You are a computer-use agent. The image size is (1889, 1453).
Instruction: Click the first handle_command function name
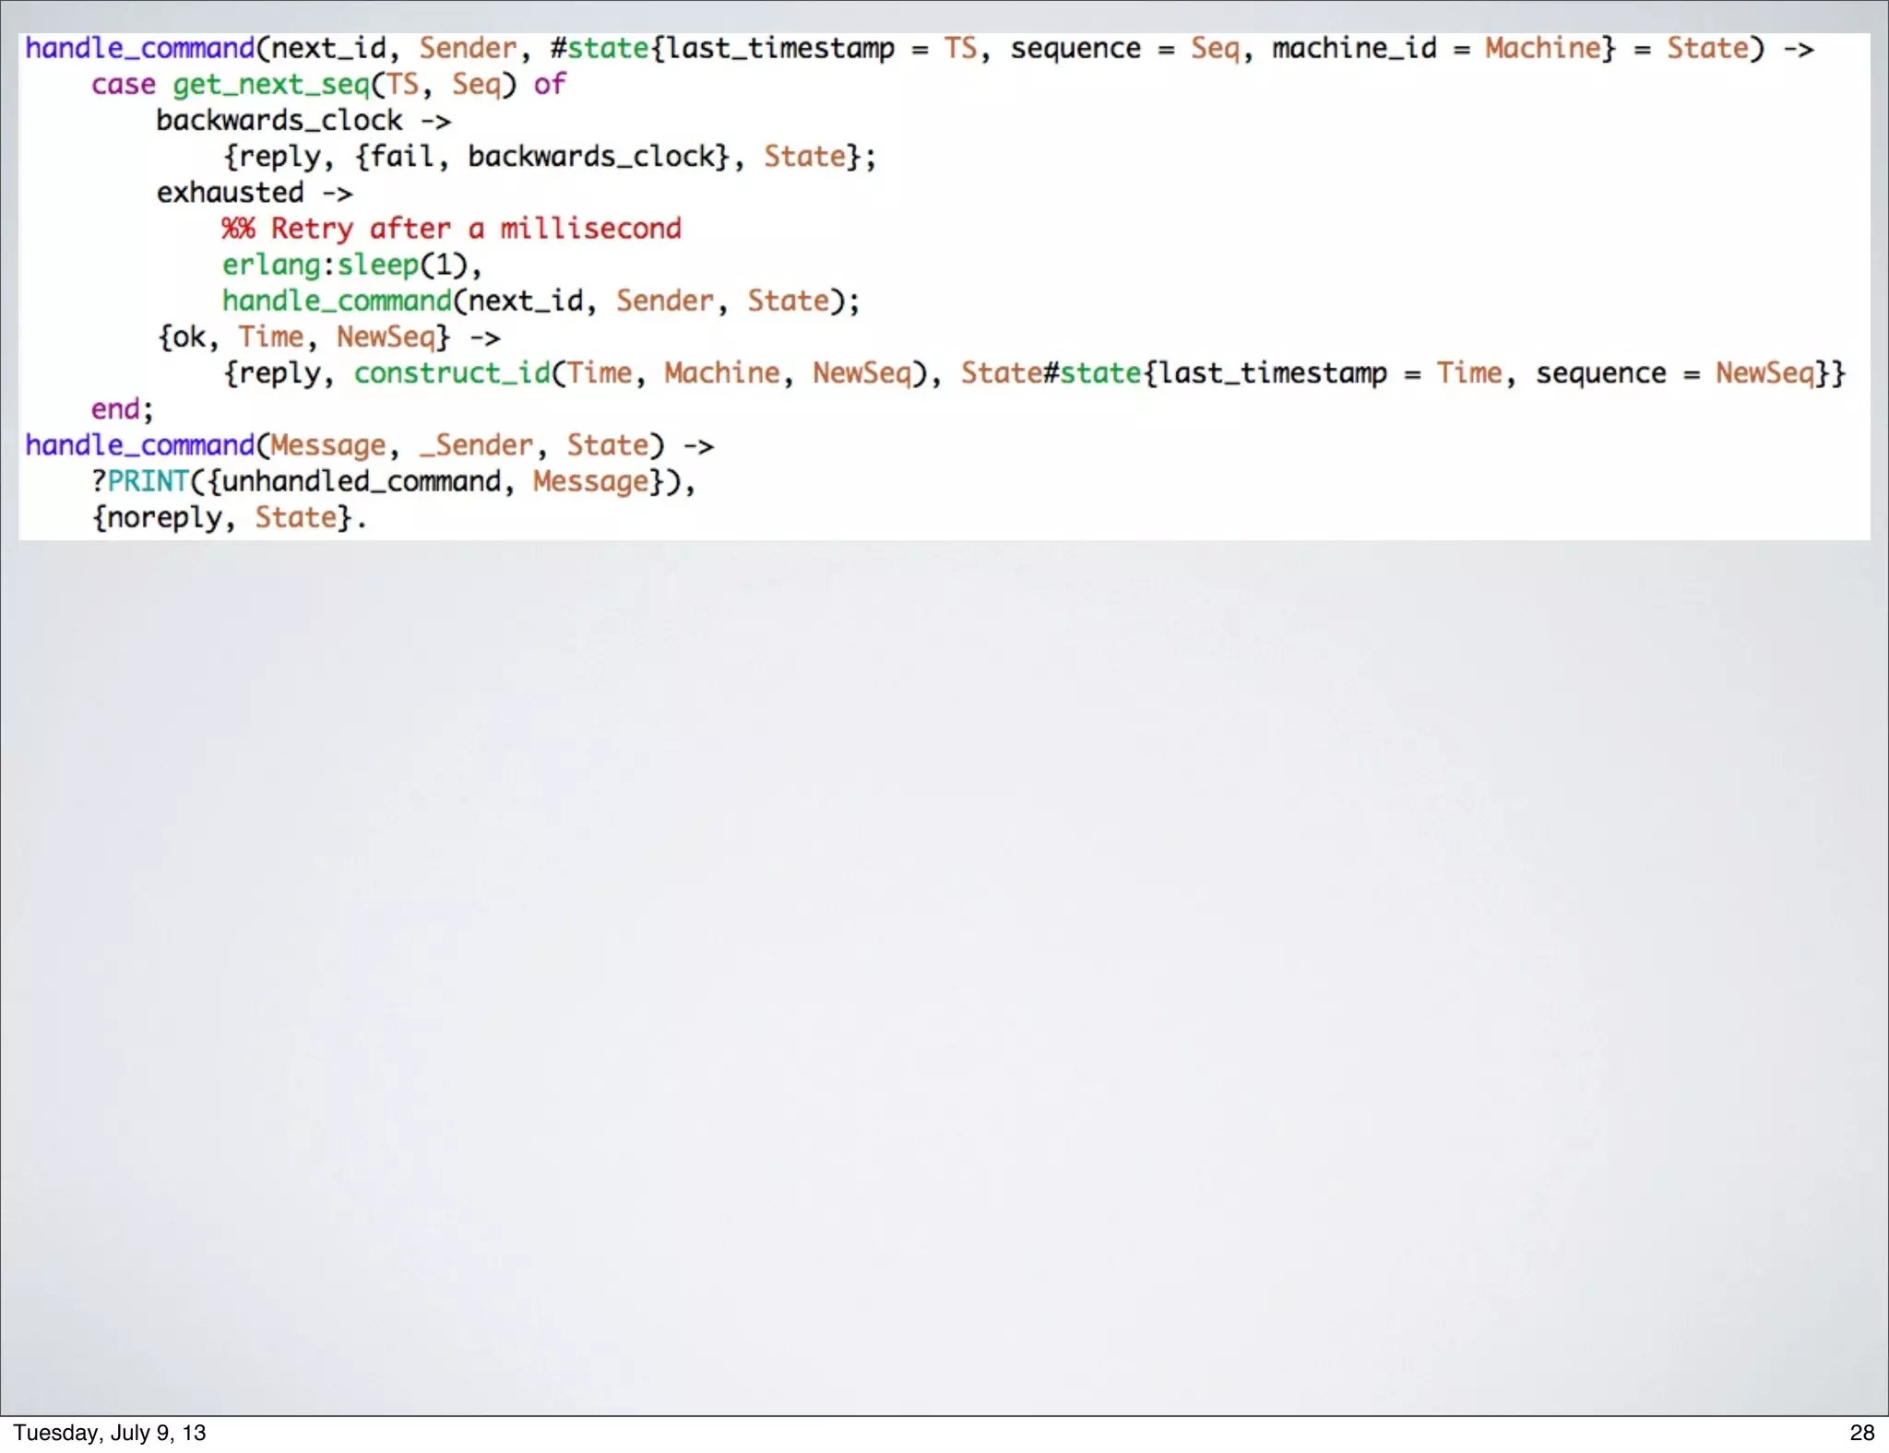[139, 48]
